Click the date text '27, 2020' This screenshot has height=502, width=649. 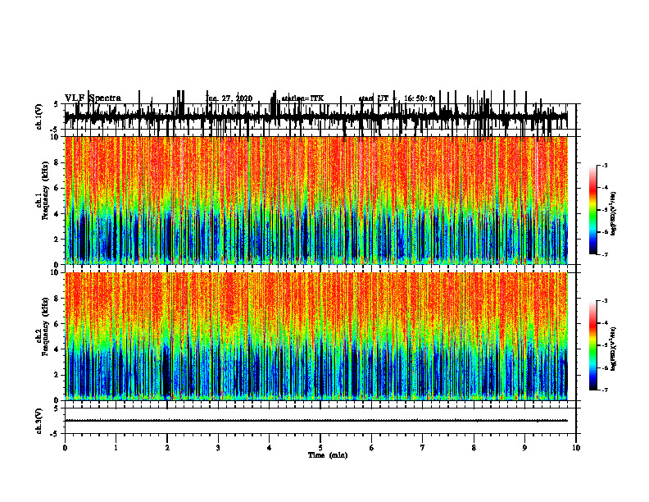point(238,98)
